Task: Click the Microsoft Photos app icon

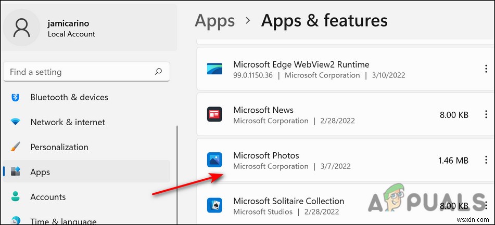Action: 214,160
